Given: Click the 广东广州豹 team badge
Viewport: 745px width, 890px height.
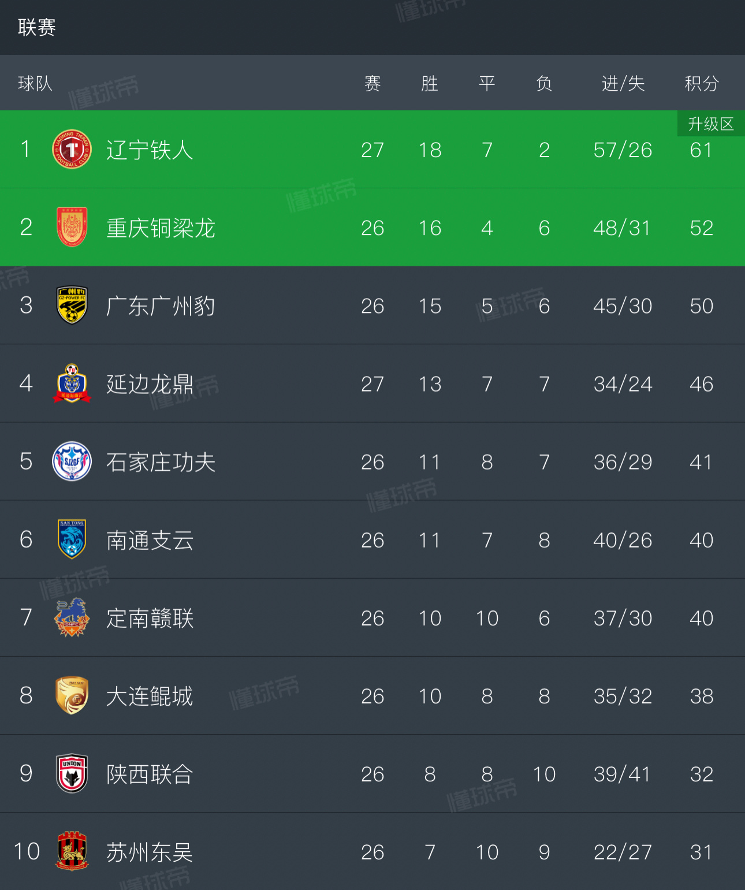Looking at the screenshot, I should (x=72, y=305).
